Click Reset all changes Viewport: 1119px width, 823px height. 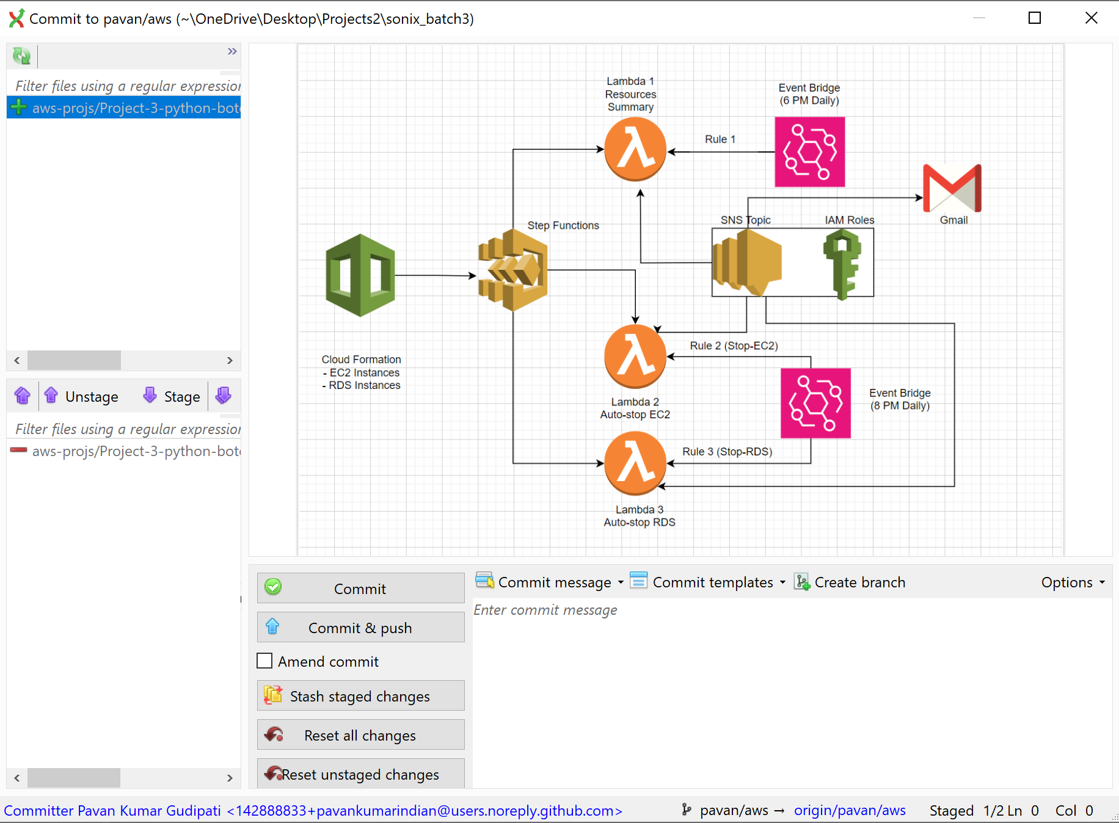[360, 734]
